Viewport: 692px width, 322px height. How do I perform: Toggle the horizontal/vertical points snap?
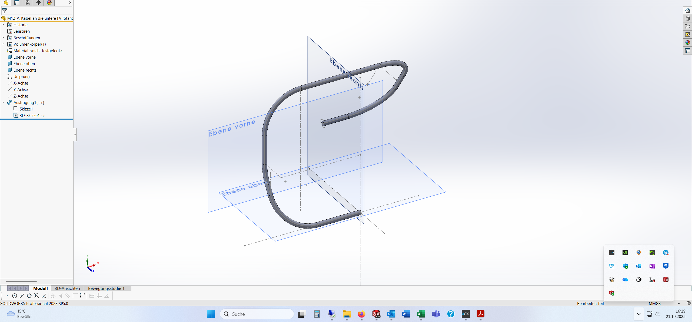(x=82, y=296)
